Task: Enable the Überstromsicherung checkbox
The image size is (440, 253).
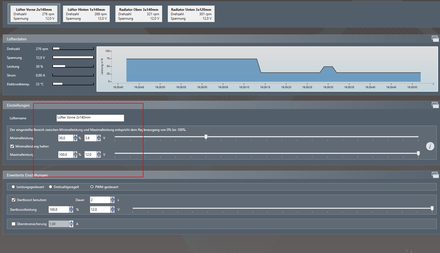Action: 14,224
